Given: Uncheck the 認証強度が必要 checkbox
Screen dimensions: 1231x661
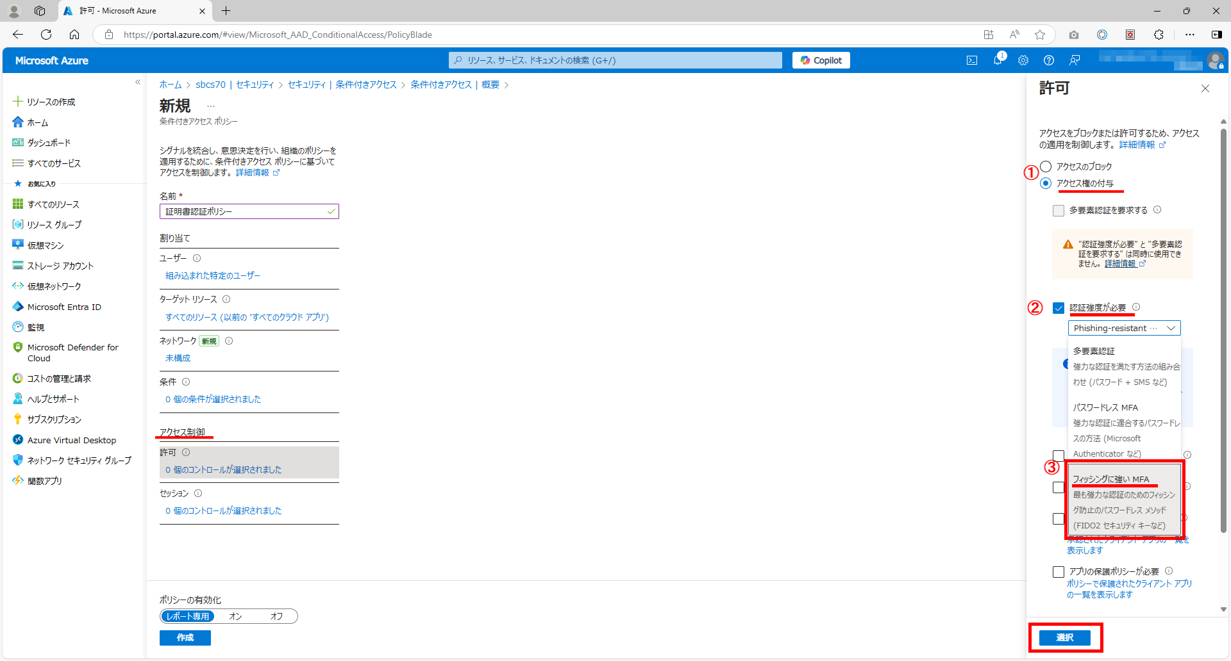Looking at the screenshot, I should (x=1059, y=308).
